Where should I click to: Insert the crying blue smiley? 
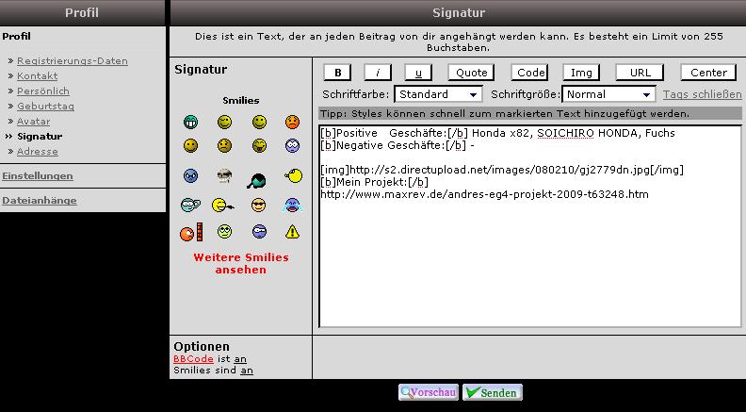292,205
